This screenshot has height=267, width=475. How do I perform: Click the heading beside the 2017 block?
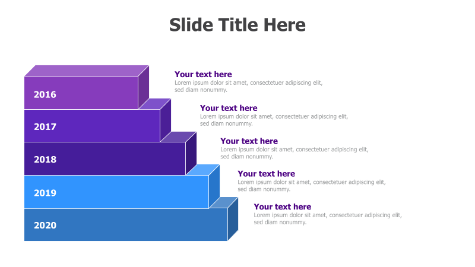(x=229, y=108)
